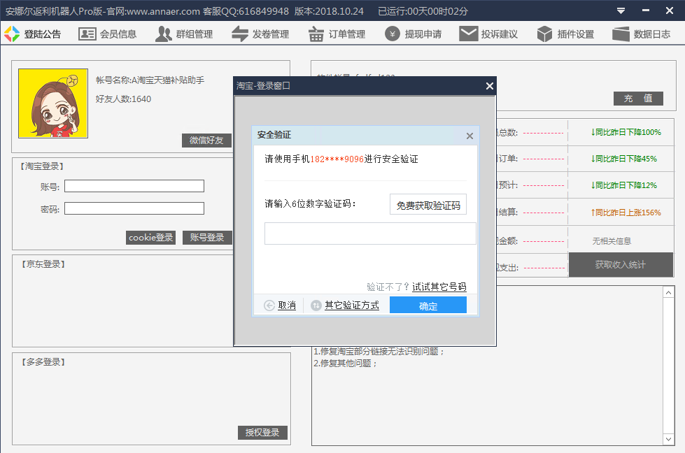Click the log line 1.修复淘宝部分链接无法识别问题
This screenshot has width=685, height=453.
379,352
